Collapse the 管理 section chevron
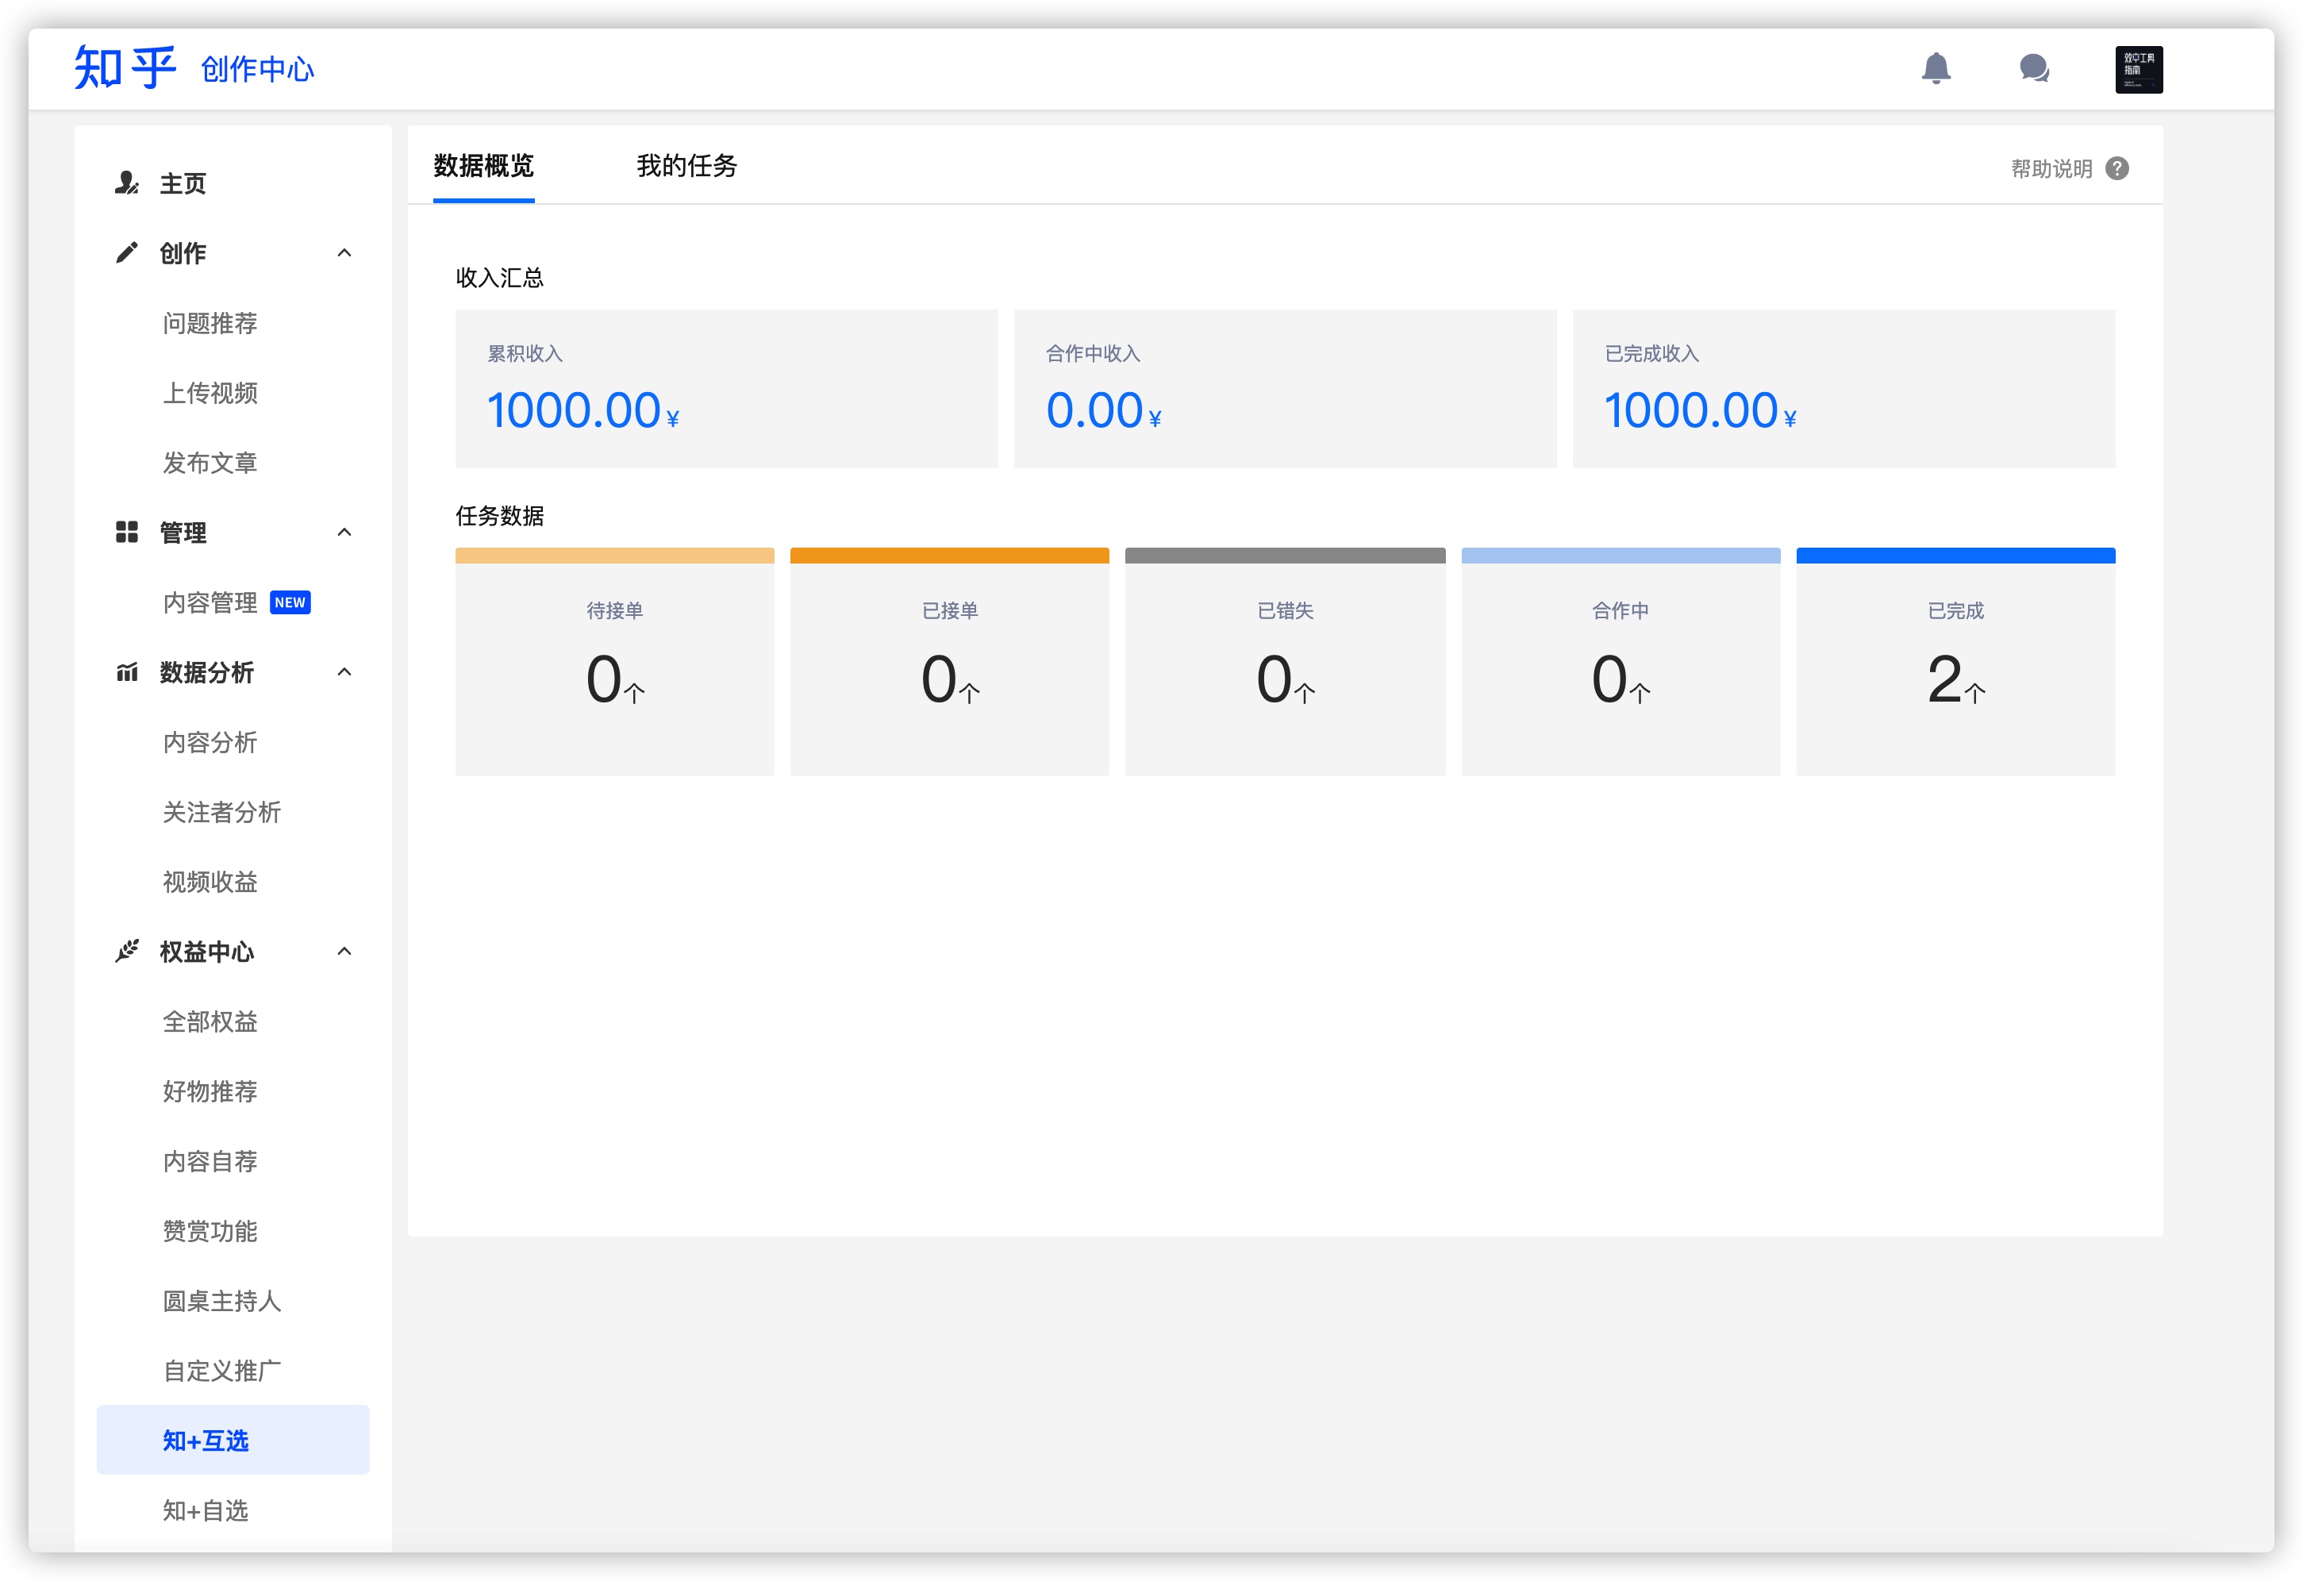Viewport: 2303px width, 1581px height. pos(344,533)
